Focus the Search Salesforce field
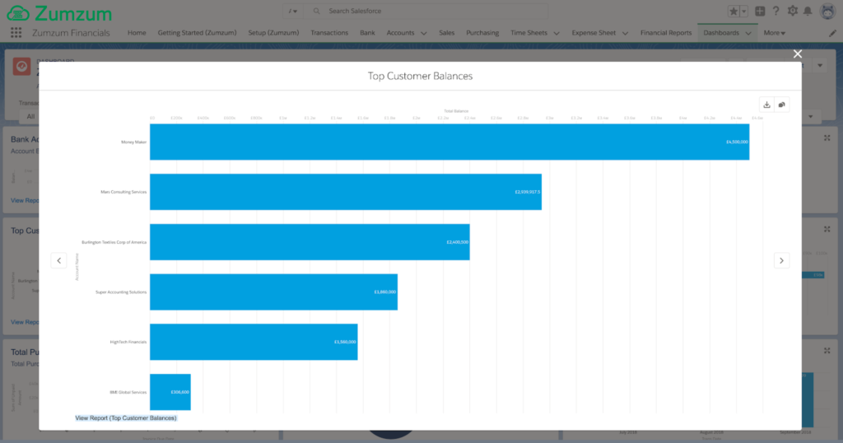 tap(425, 12)
